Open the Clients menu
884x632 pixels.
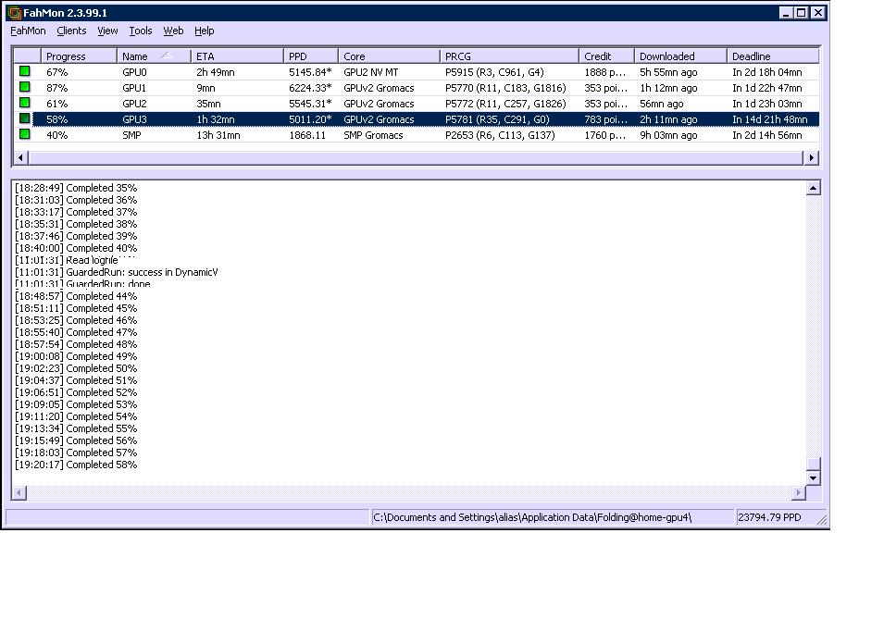[x=71, y=31]
